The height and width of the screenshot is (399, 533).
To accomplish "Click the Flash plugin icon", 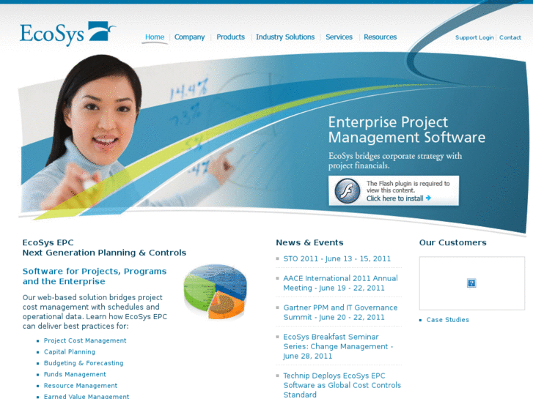I will pos(347,191).
